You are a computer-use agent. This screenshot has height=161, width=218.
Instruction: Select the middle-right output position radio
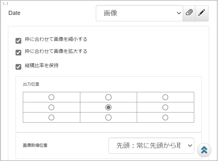165,107
